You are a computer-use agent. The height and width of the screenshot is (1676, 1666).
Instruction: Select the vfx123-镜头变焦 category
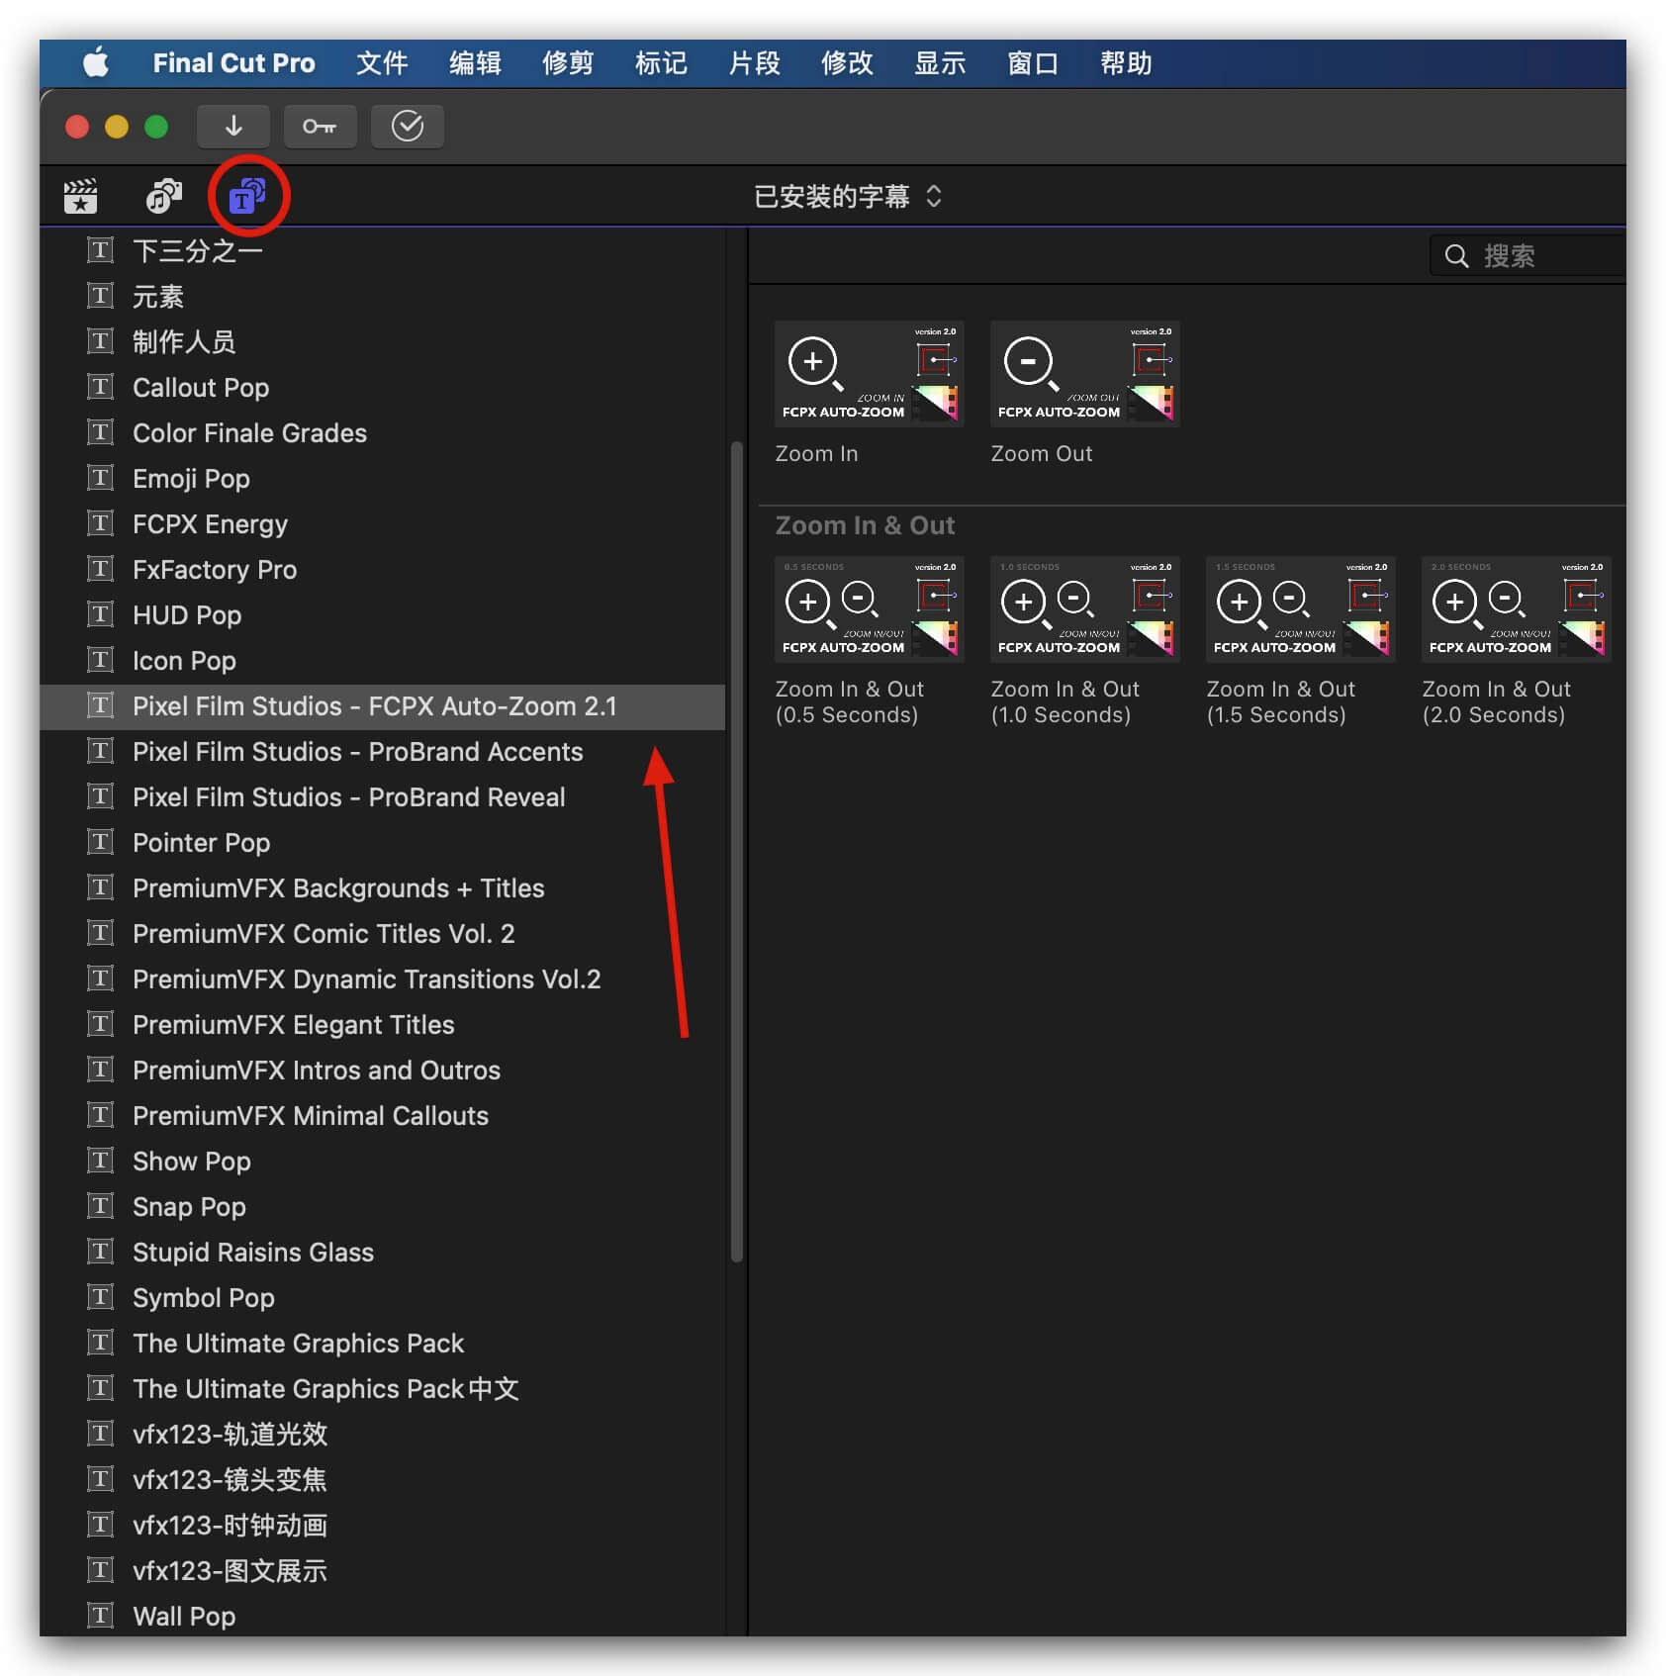tap(382, 1480)
